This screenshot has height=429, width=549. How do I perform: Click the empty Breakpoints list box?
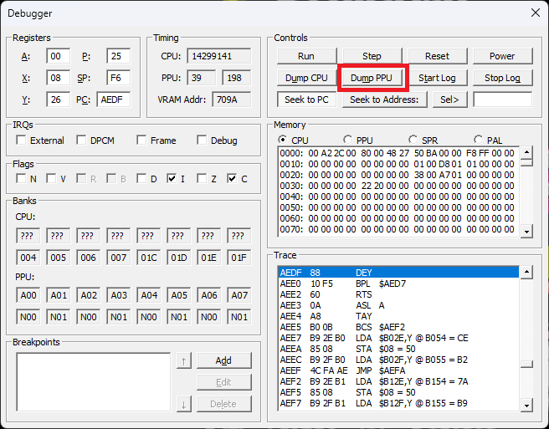click(x=94, y=382)
